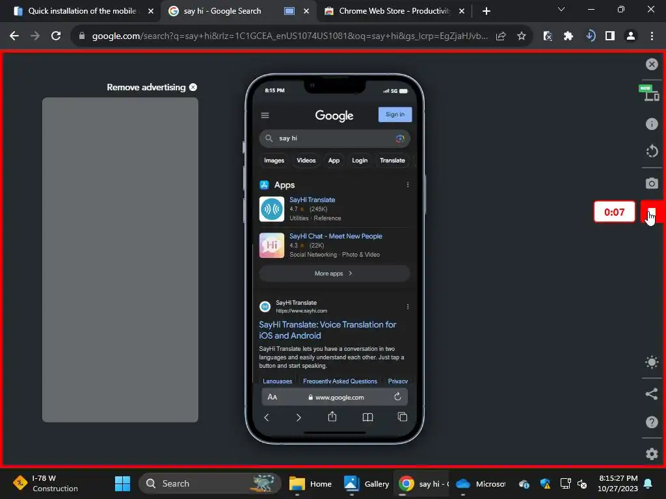666x499 pixels.
Task: Select the Videos filter chip
Action: pos(306,160)
